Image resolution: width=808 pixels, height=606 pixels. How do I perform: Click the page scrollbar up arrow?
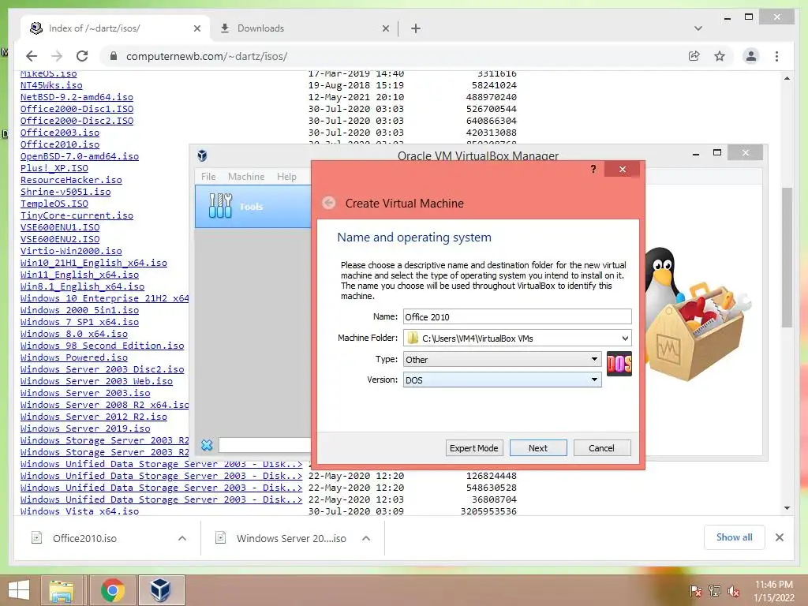coord(787,78)
